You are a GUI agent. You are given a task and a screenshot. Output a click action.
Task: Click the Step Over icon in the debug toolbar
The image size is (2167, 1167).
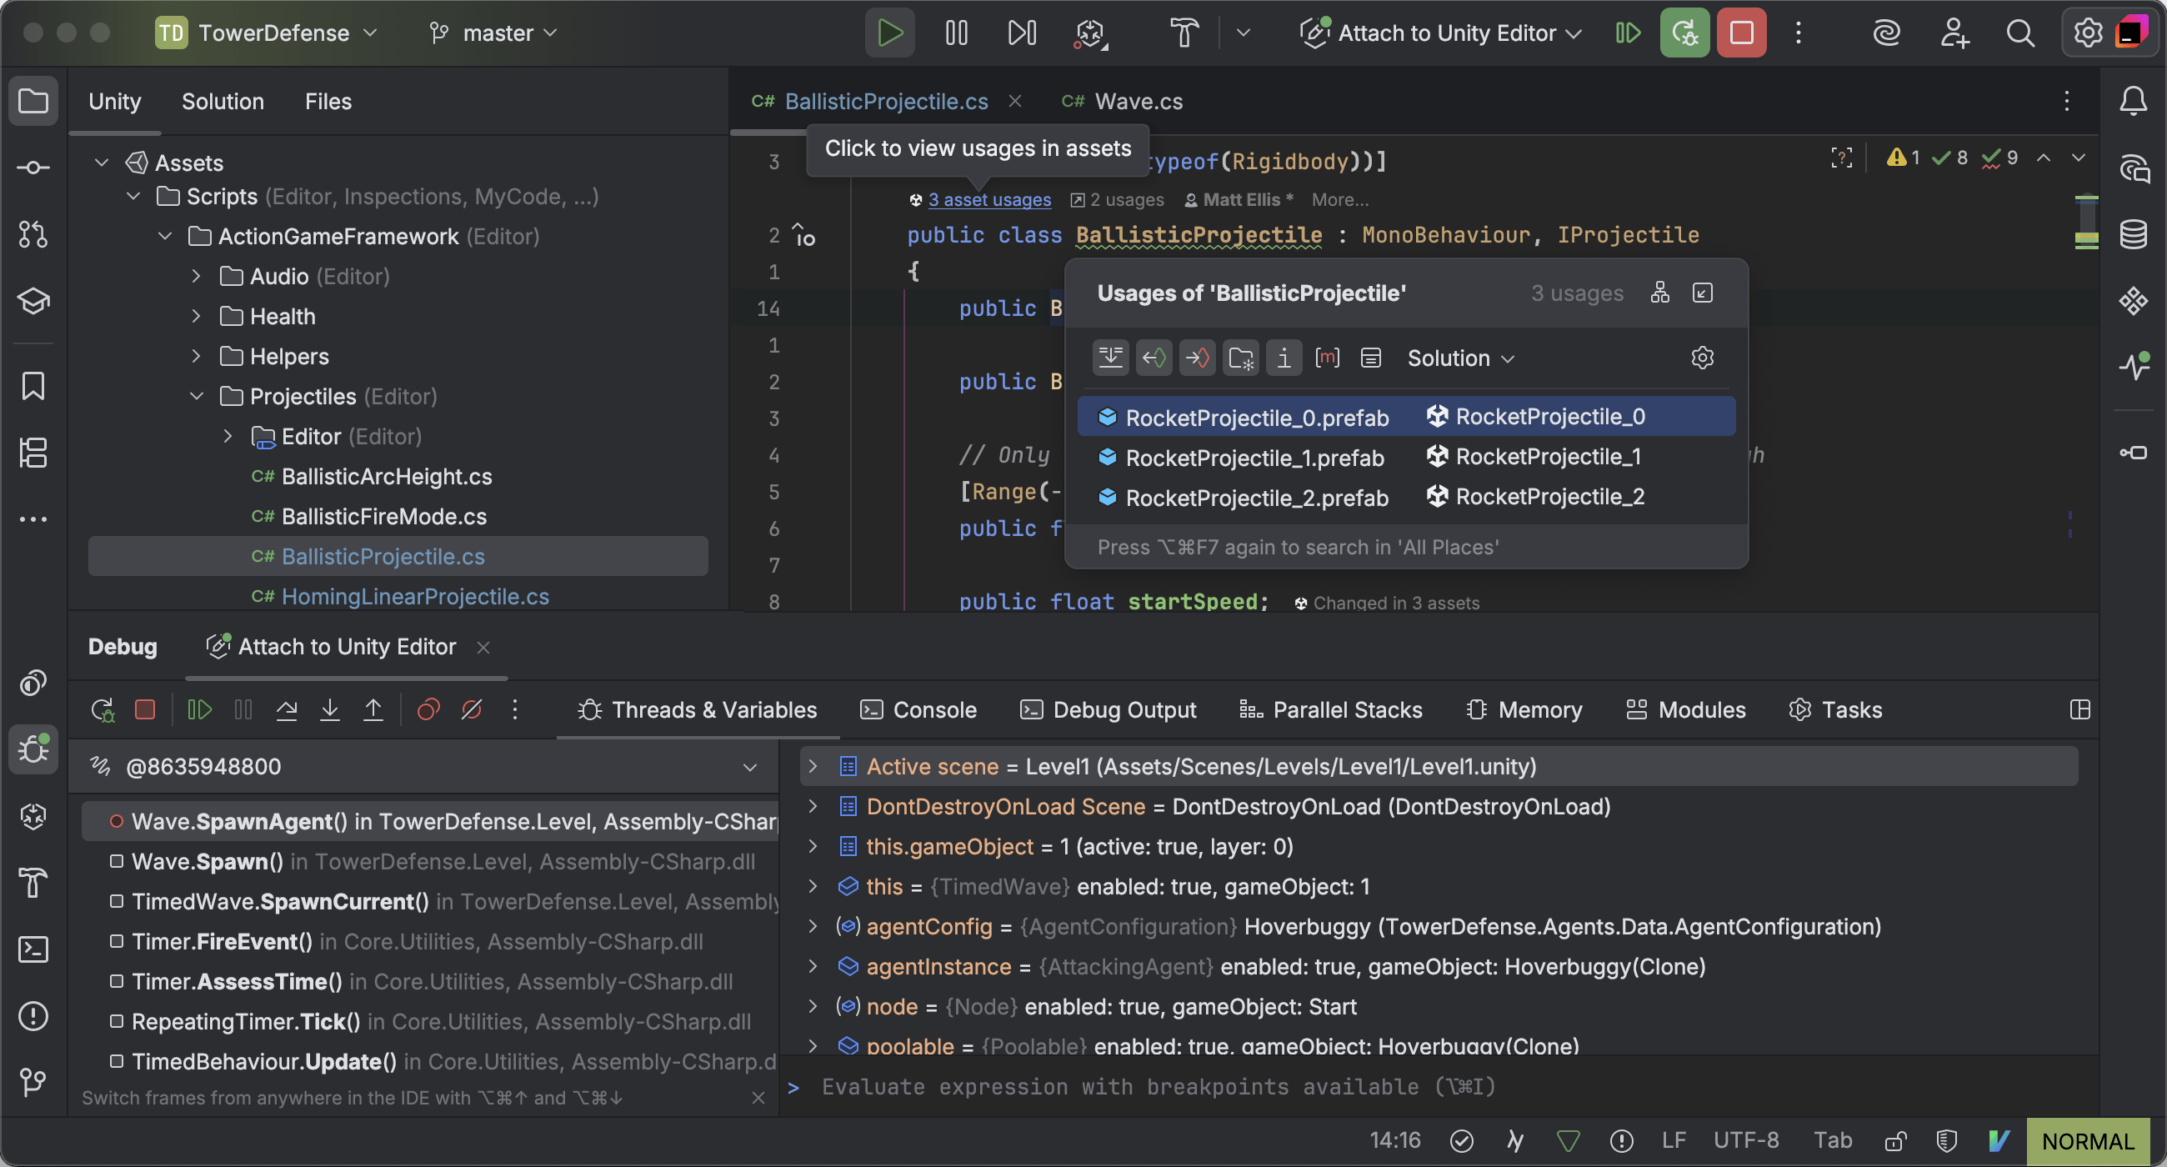[x=286, y=709]
